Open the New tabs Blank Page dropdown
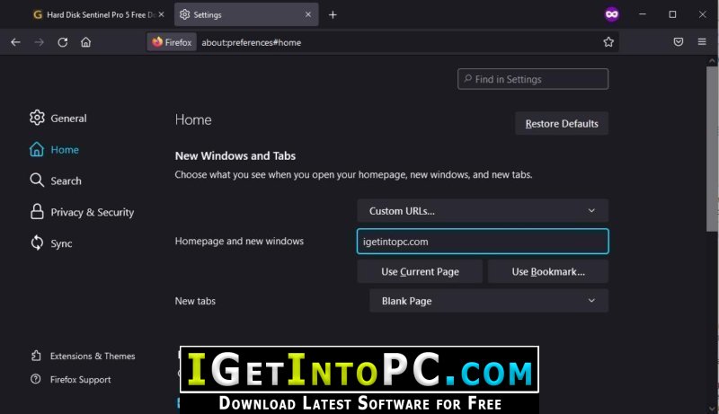This screenshot has width=719, height=414. (488, 301)
